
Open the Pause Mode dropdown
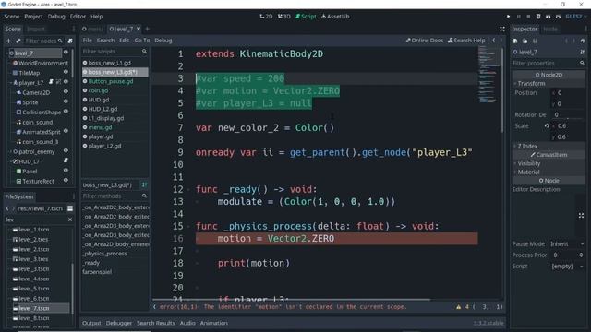click(567, 243)
